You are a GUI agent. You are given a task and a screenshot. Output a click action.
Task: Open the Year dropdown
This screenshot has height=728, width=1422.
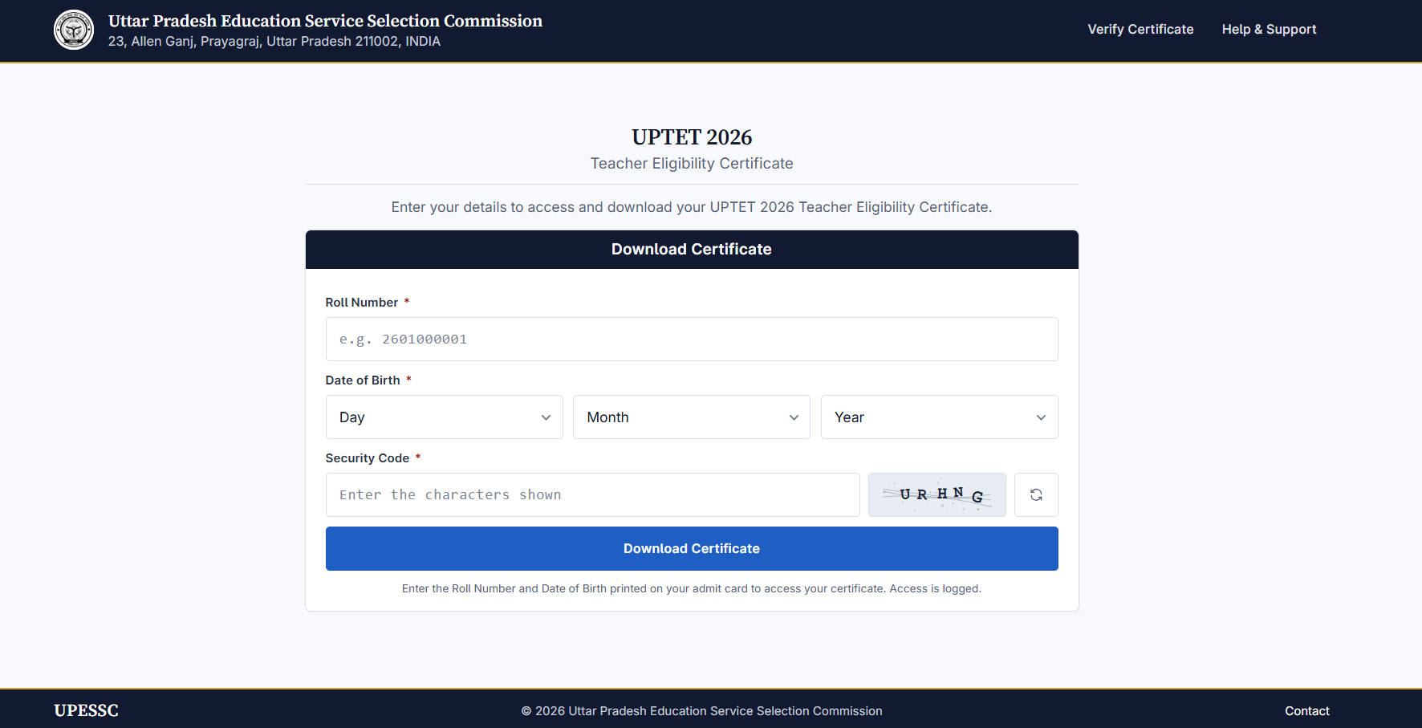tap(940, 417)
